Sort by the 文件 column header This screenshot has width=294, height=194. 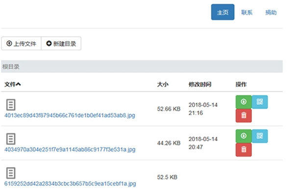13,84
